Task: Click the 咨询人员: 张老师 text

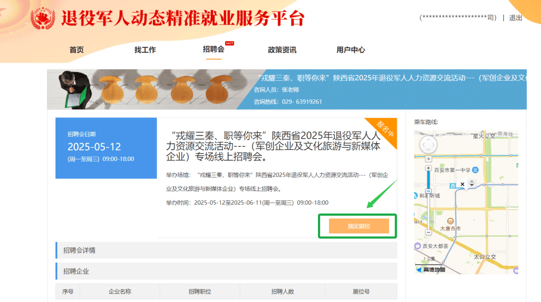Action: point(277,90)
